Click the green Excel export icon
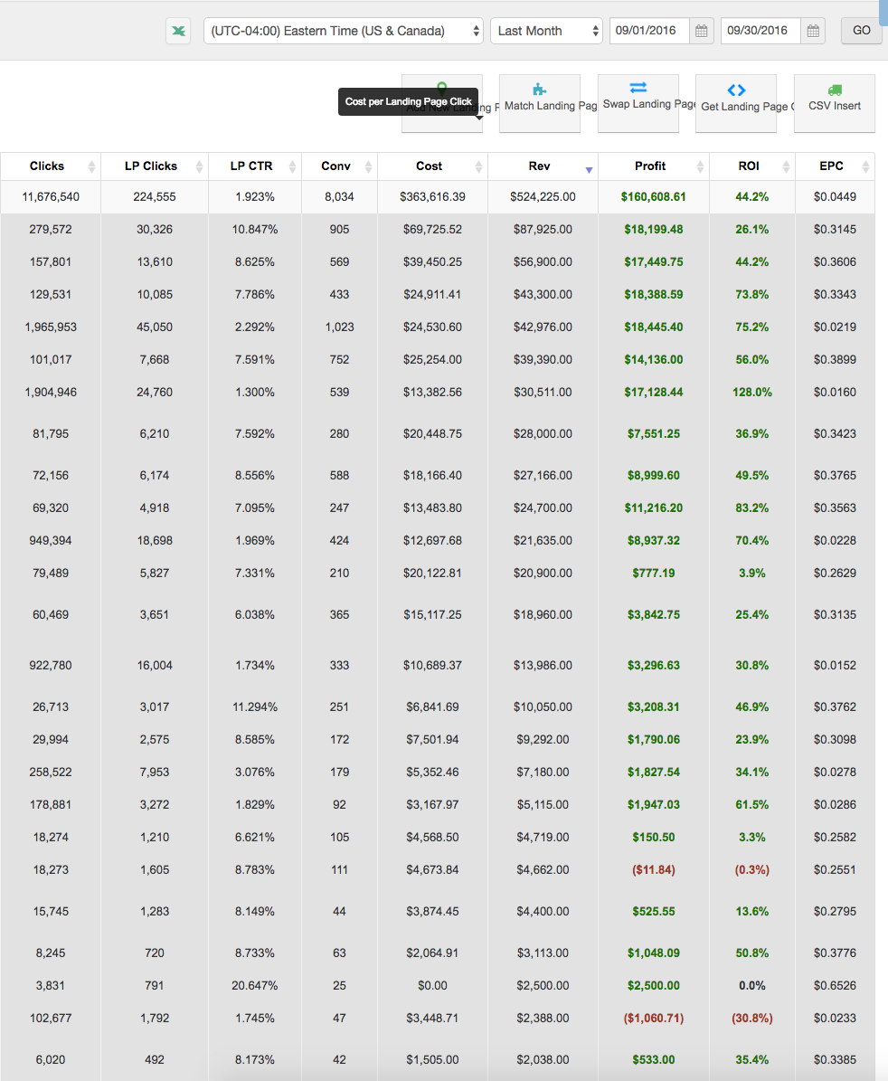 click(178, 32)
